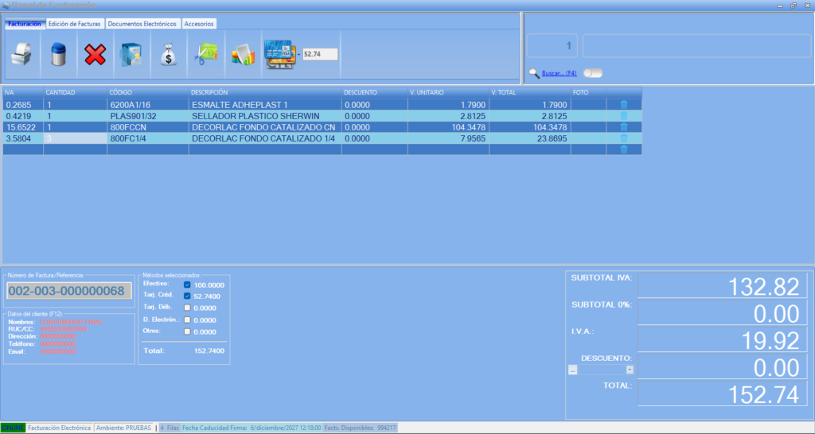Open the file cabinet archive icon

pos(131,54)
